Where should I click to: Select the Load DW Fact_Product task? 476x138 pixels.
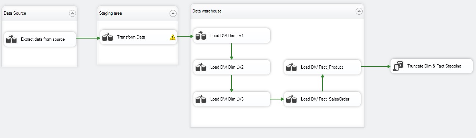tap(323, 67)
